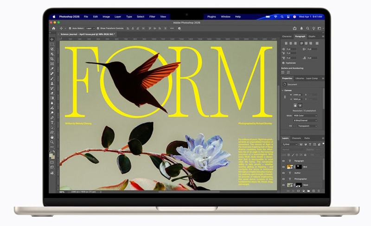Select the Eyedropper tool
Viewport: 371px width, 226px height.
click(52, 69)
